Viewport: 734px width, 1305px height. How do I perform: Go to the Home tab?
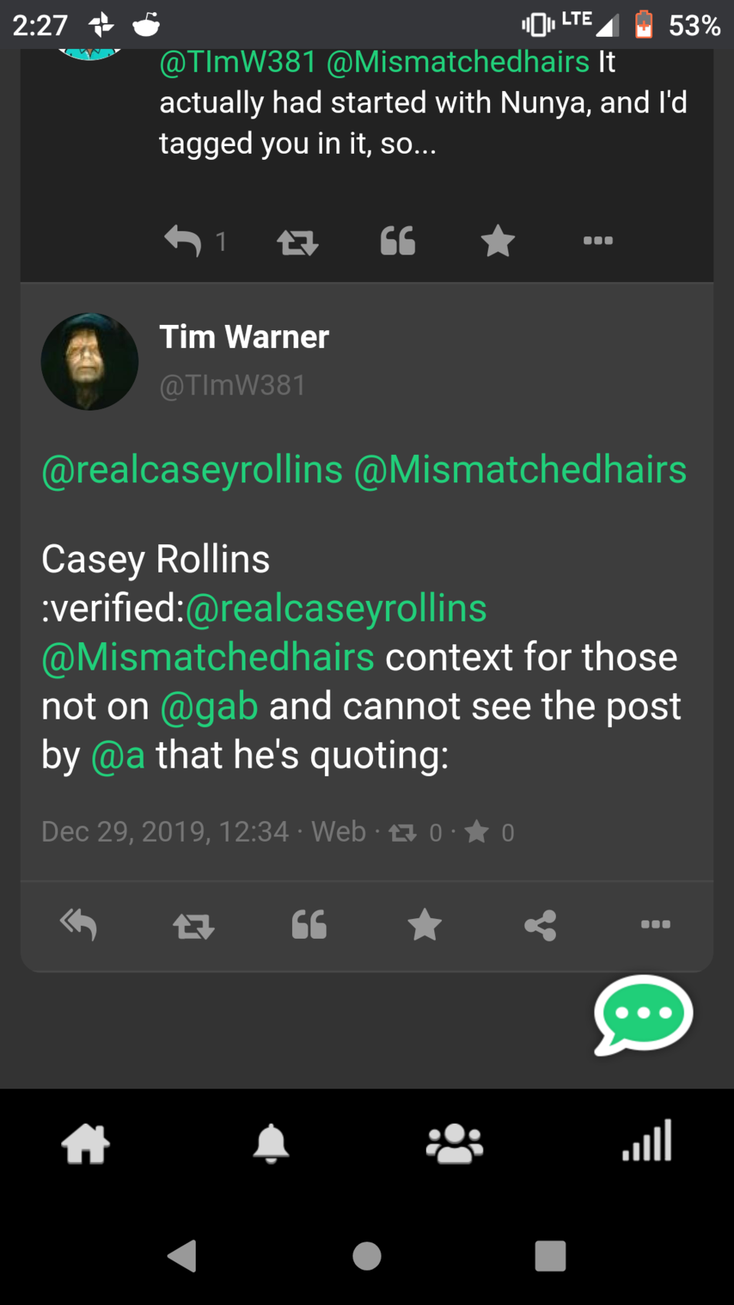pyautogui.click(x=86, y=1144)
